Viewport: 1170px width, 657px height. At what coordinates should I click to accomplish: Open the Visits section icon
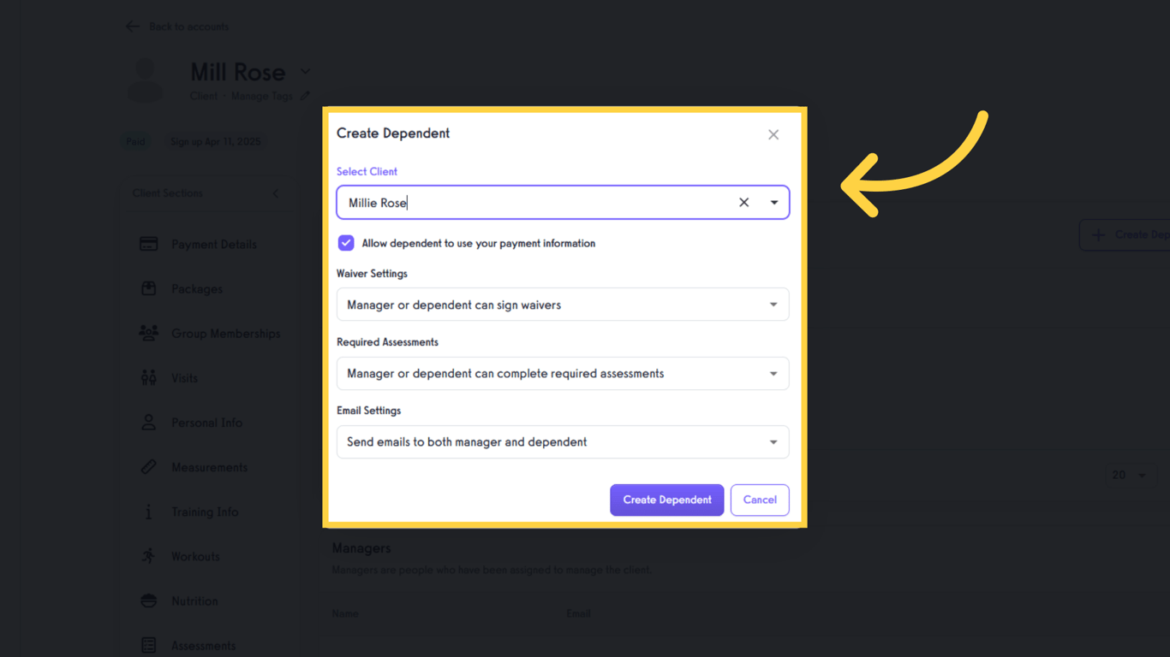pyautogui.click(x=147, y=377)
